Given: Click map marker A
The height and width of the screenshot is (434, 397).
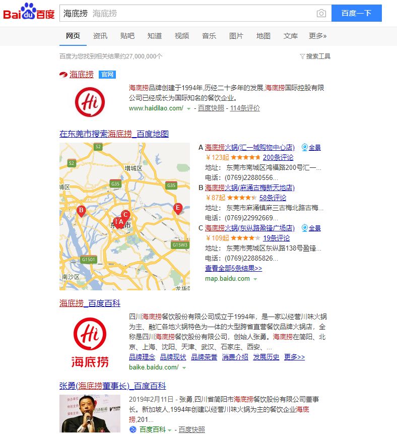Looking at the screenshot, I should click(120, 222).
